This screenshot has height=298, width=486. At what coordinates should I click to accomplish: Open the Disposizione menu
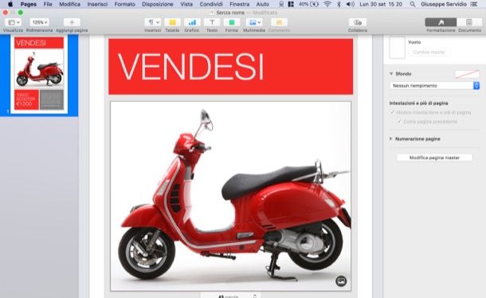158,4
